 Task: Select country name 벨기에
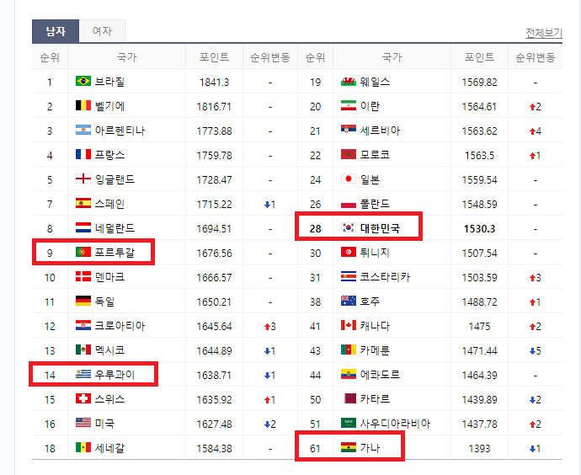(109, 106)
